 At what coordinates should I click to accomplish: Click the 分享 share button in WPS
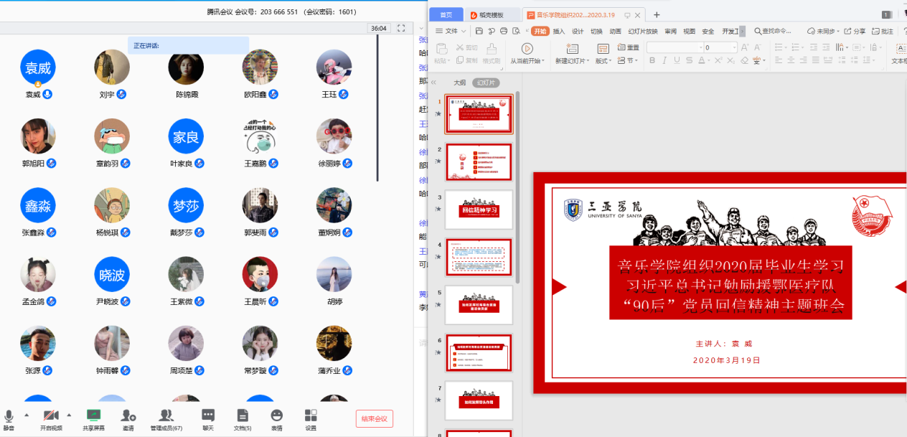(855, 31)
